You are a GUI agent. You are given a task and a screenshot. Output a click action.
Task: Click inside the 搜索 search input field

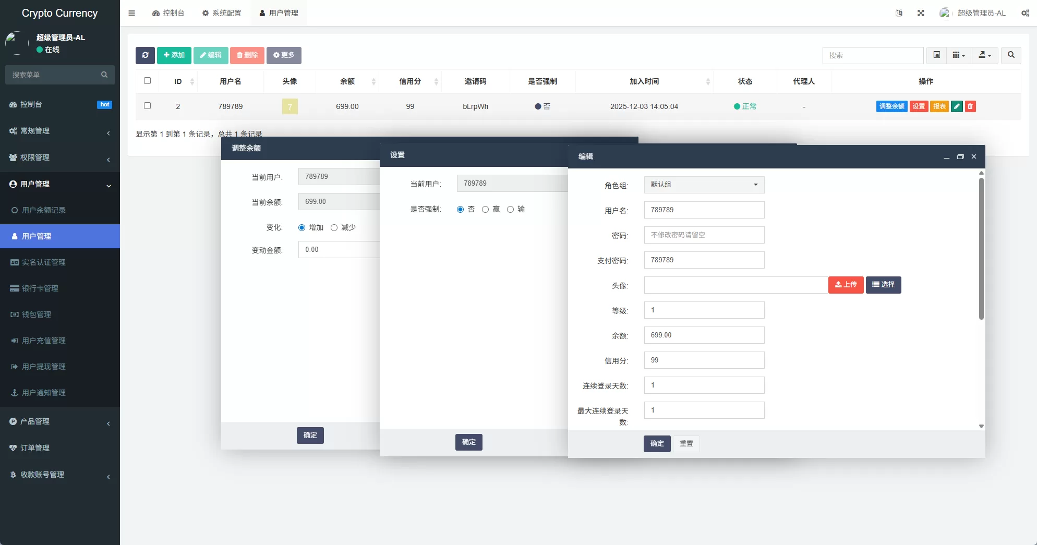873,55
